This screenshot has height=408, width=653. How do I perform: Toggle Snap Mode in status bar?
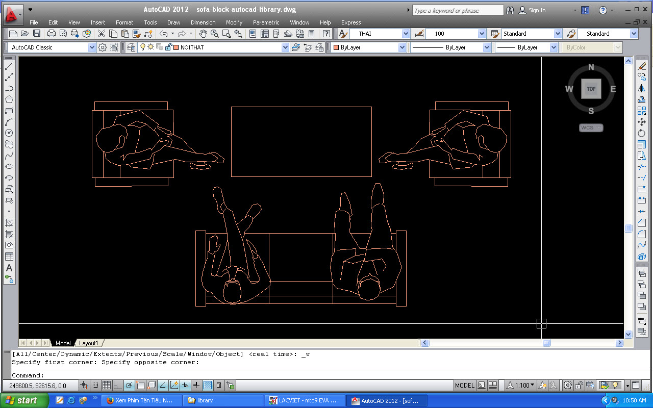(95, 385)
